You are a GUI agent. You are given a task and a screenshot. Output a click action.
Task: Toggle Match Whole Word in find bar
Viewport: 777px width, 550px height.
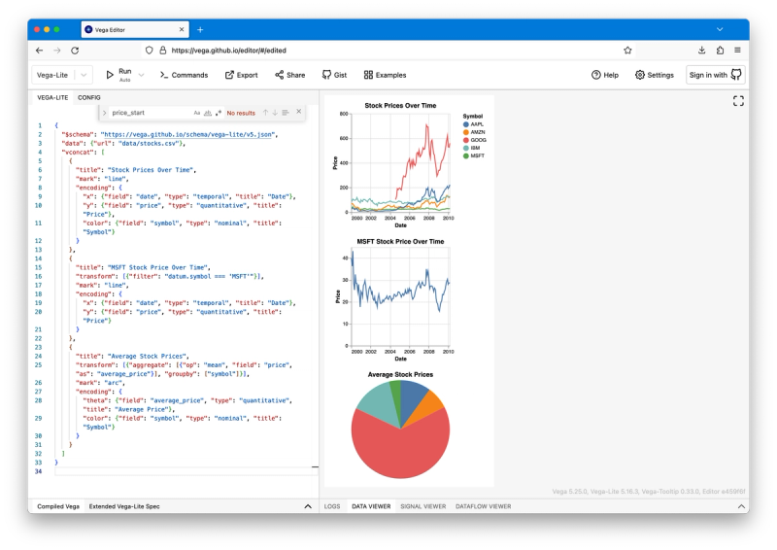pyautogui.click(x=208, y=113)
